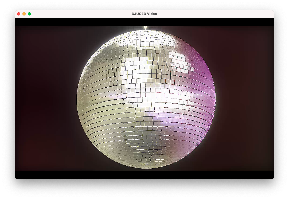The width and height of the screenshot is (289, 199).
Task: Click empty title bar area left of the title
Action: [80, 14]
